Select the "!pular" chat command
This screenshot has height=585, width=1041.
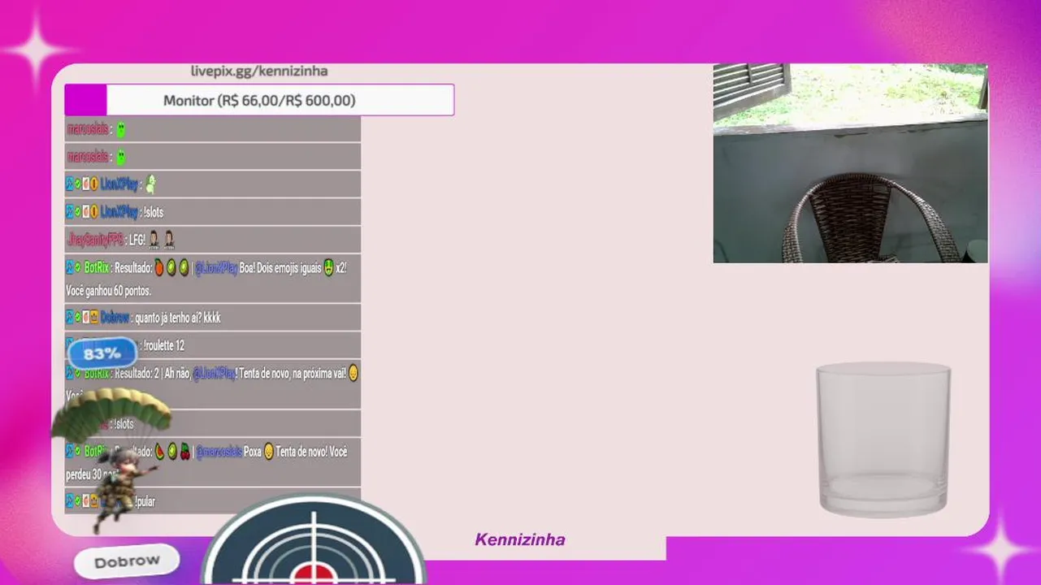point(145,501)
